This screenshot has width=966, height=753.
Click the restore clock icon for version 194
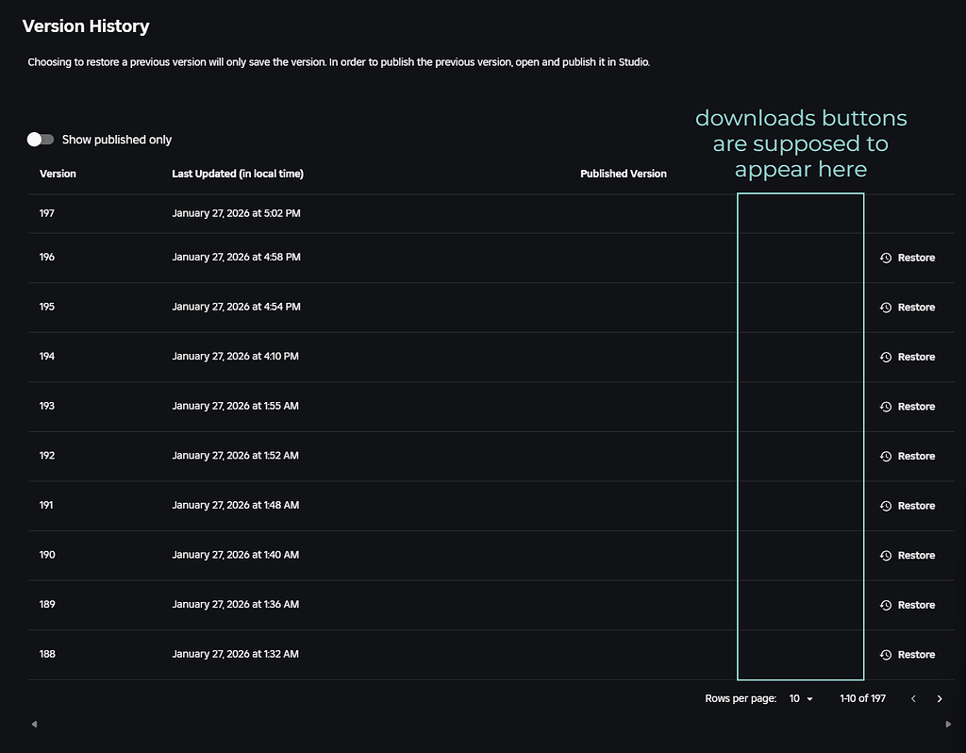886,357
